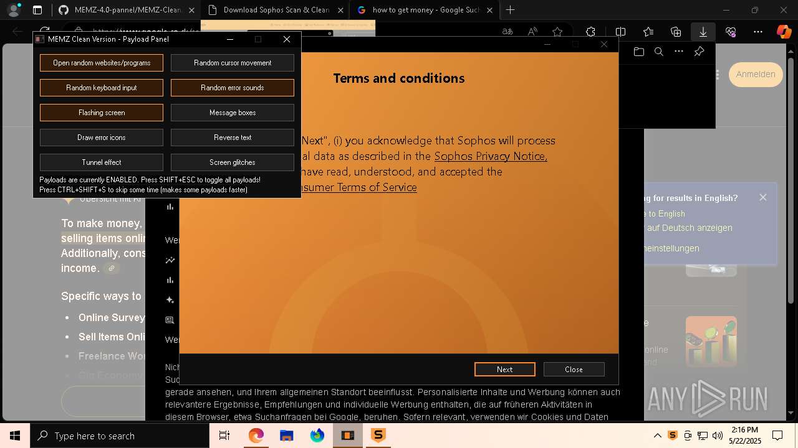Open the Extensions puzzle icon
This screenshot has width=798, height=448.
click(x=590, y=32)
